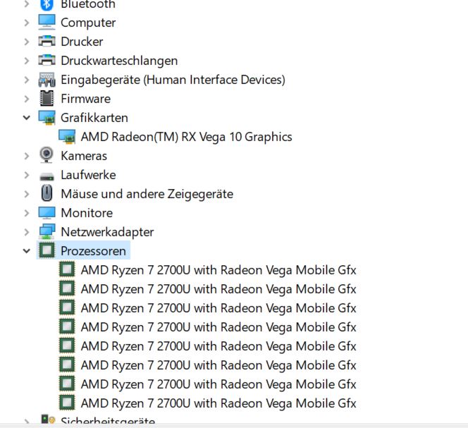Expand the Druckwarteschlangen category
This screenshot has width=468, height=428.
click(27, 61)
